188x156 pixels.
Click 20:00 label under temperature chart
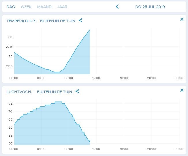[x=151, y=78]
